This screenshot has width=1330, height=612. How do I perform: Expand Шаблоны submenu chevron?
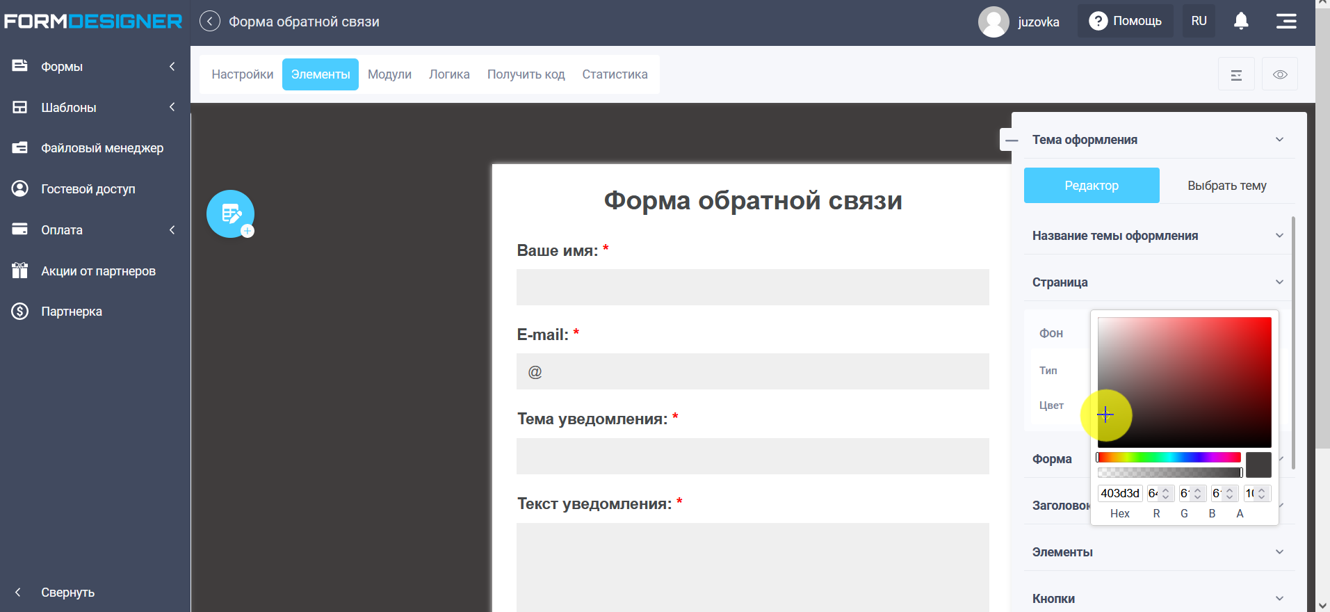click(172, 107)
